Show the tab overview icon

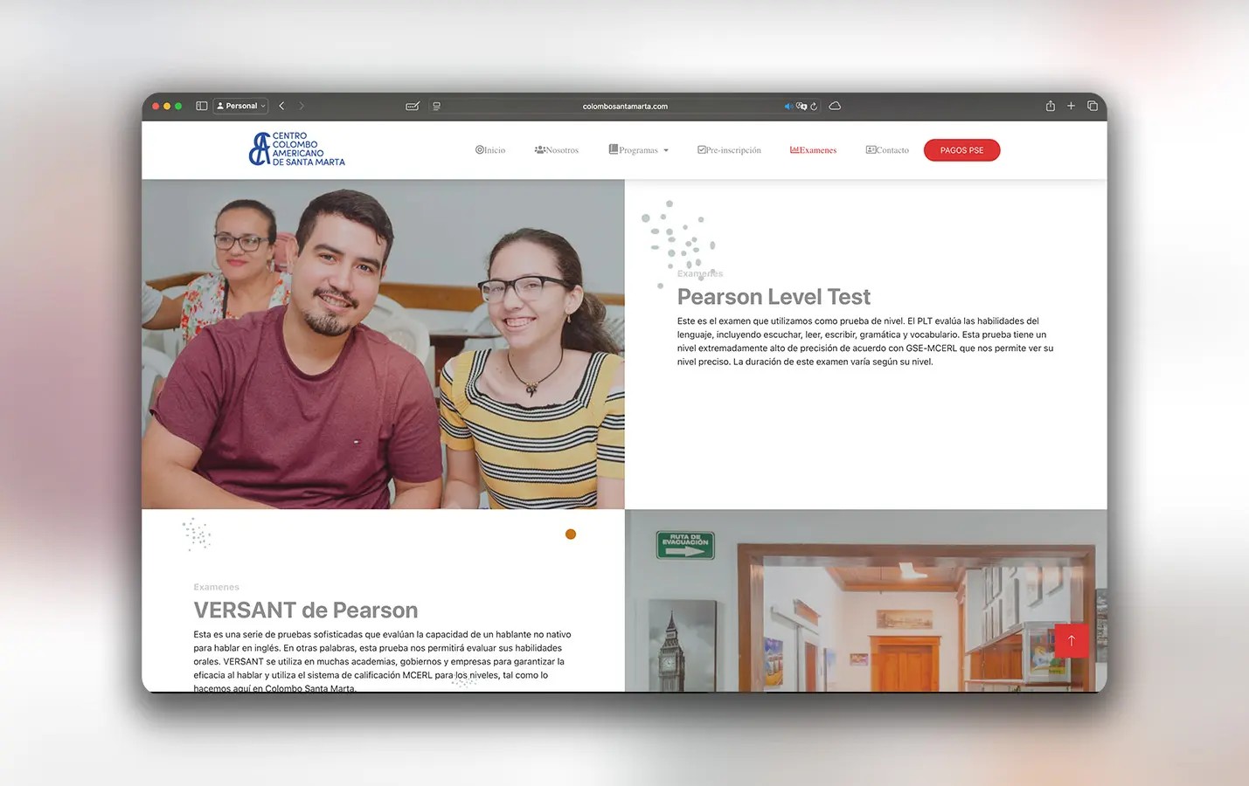click(x=1093, y=106)
